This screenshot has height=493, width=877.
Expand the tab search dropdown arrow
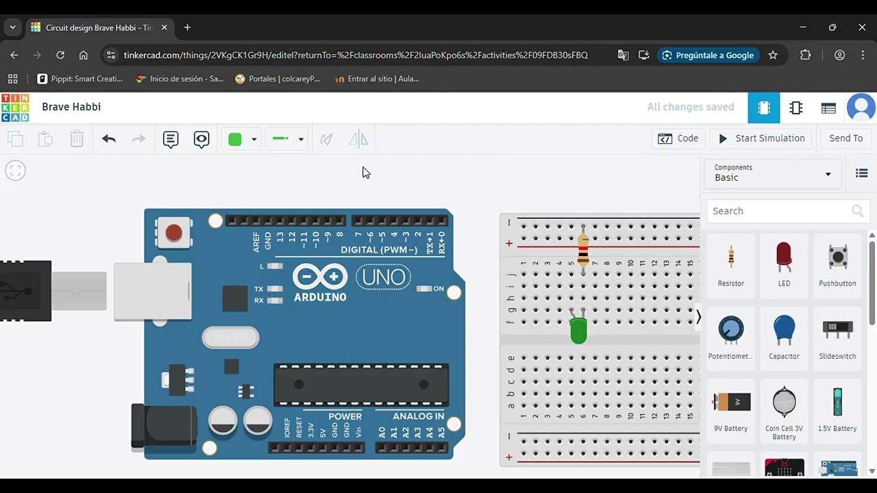pos(12,27)
